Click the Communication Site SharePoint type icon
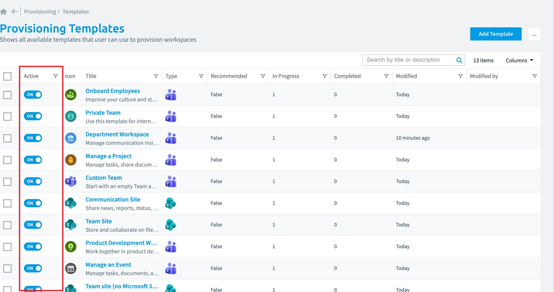The width and height of the screenshot is (554, 292). tap(171, 203)
